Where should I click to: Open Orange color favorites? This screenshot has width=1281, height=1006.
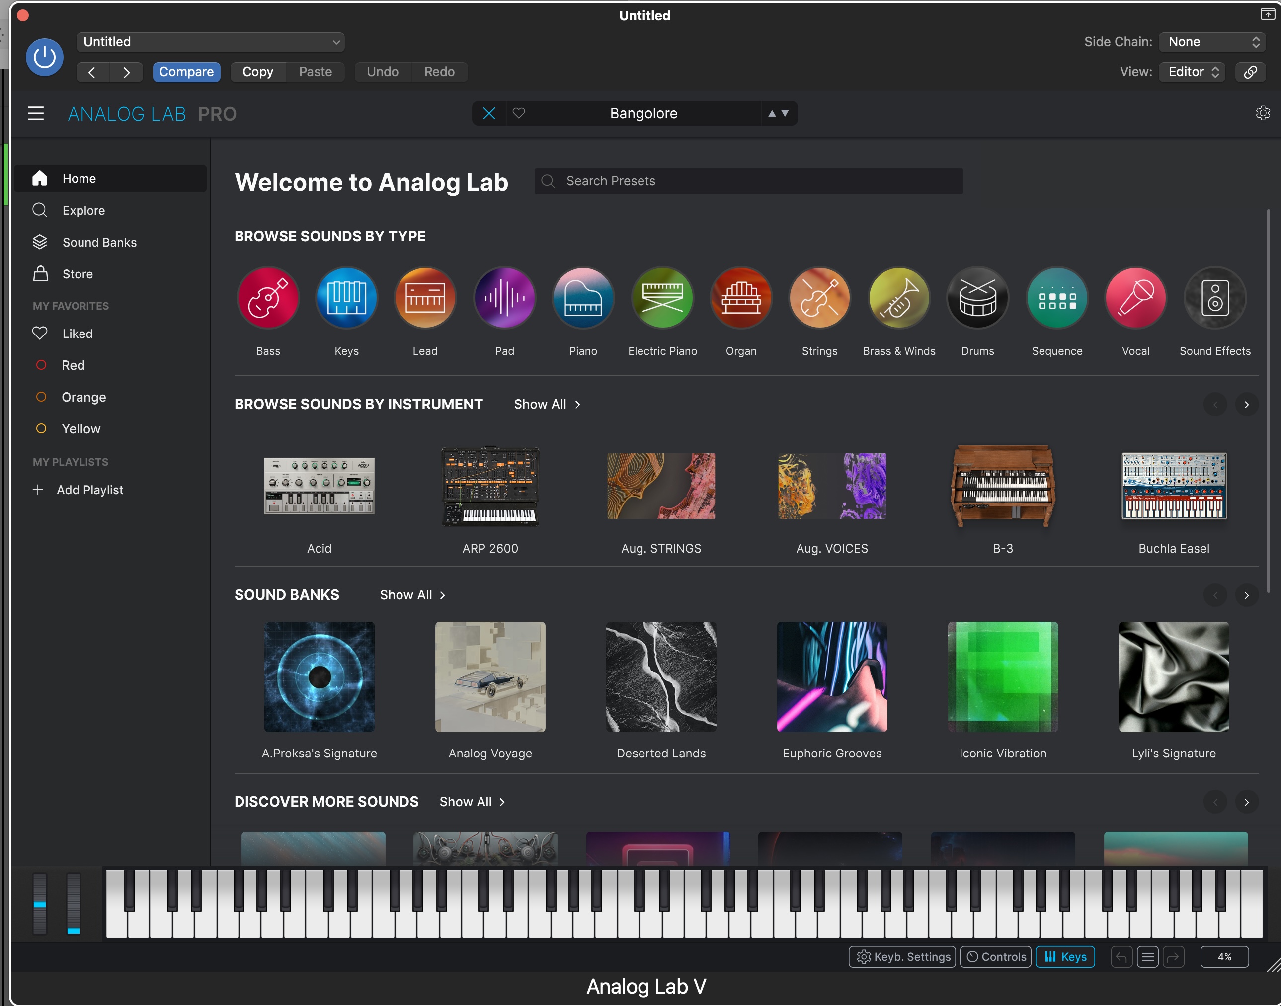(x=110, y=397)
